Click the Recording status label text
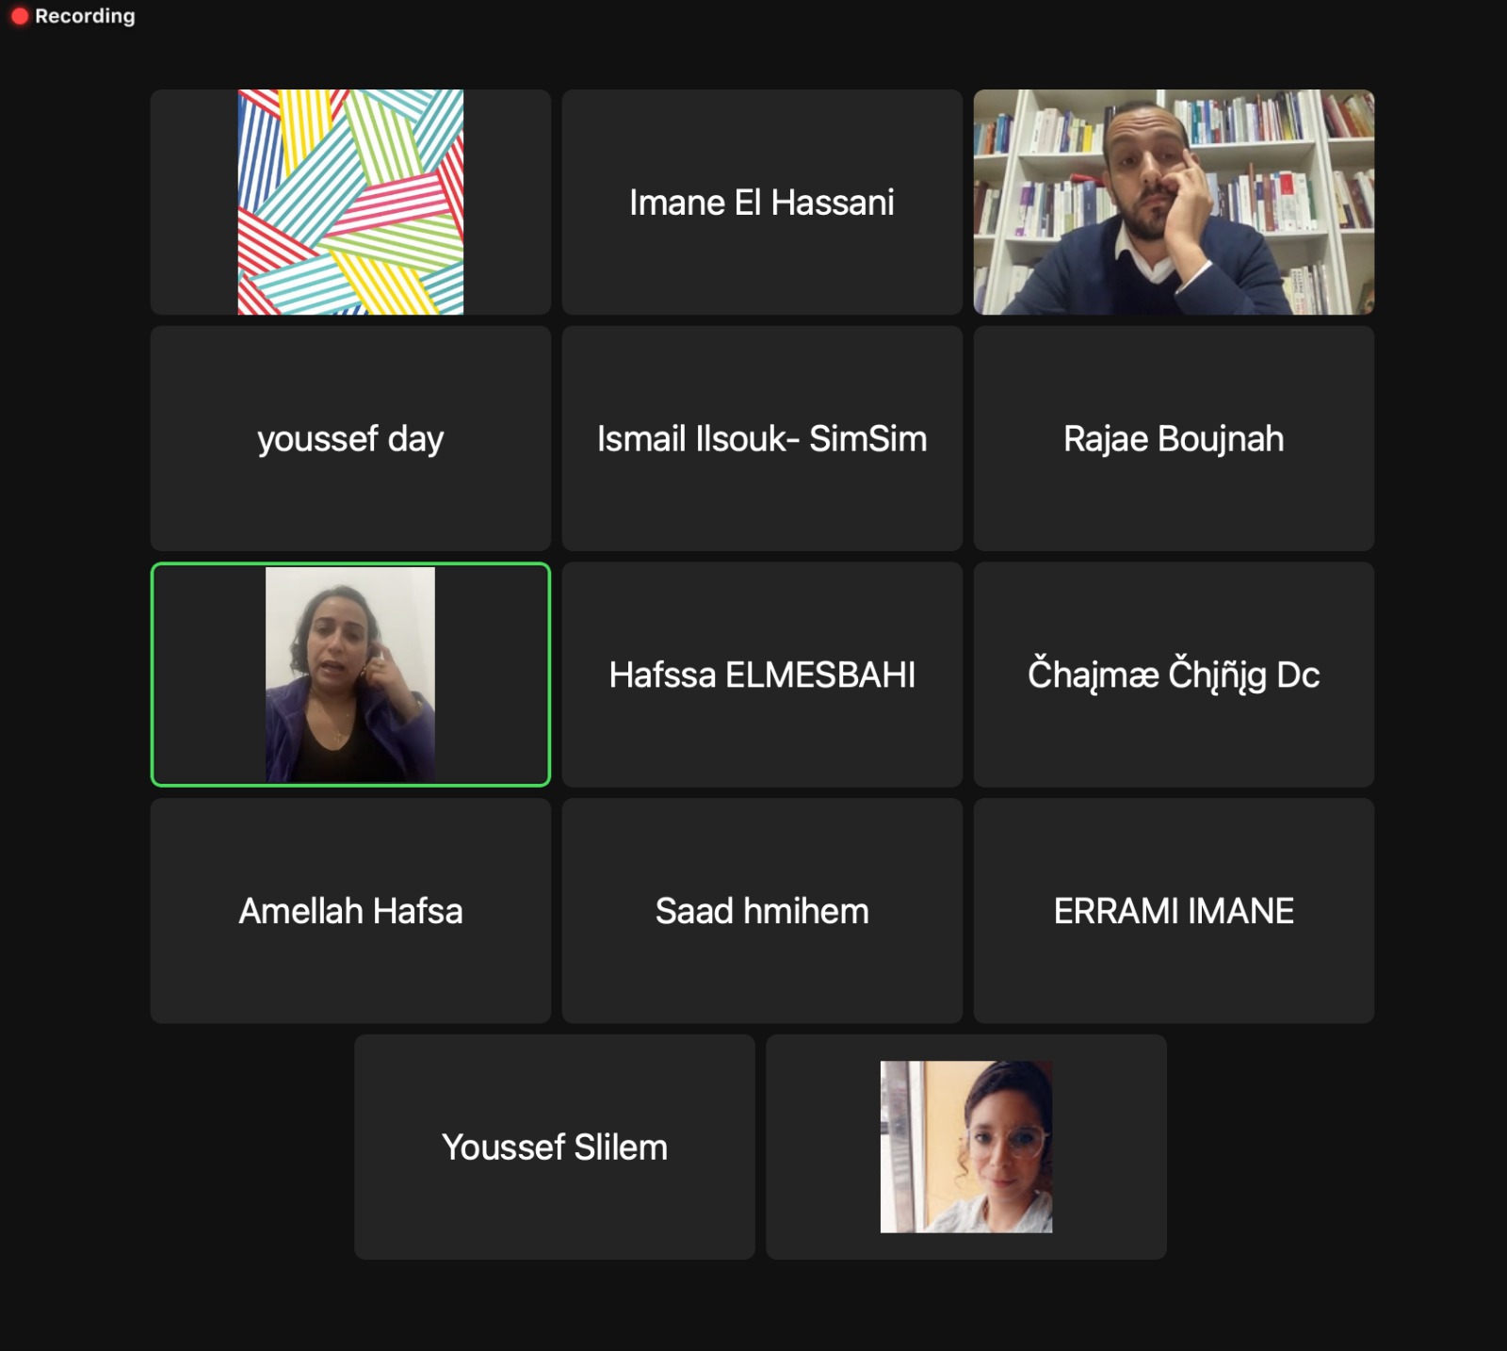 [85, 16]
